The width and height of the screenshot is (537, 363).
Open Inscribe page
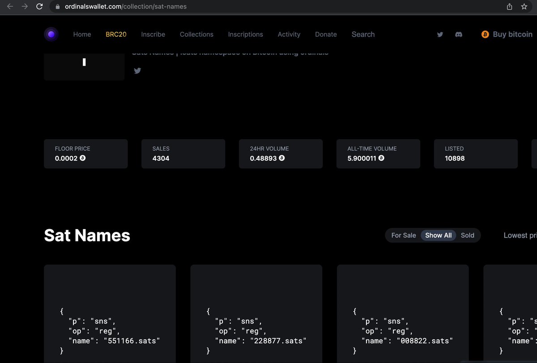point(153,34)
